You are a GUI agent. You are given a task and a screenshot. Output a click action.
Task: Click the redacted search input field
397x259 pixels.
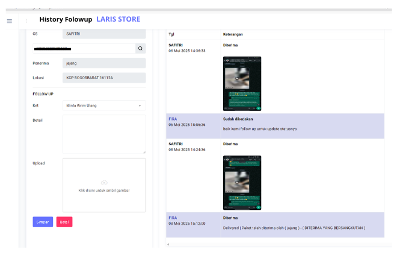[83, 49]
